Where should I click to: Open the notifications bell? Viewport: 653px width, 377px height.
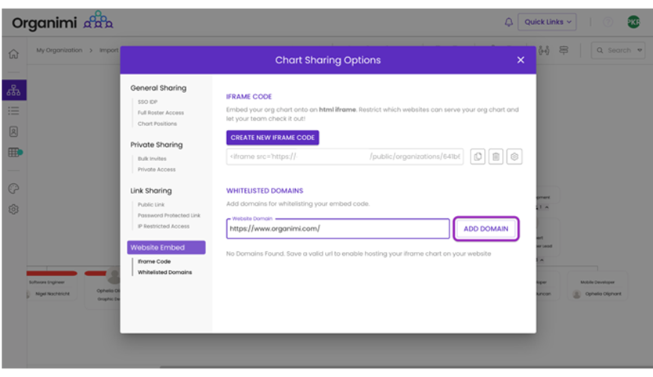[x=509, y=22]
